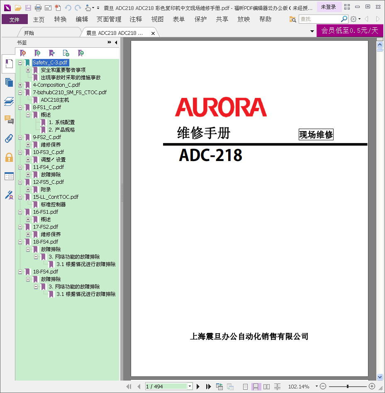Click the Redo arrow in the title bar
The height and width of the screenshot is (393, 385).
click(78, 8)
